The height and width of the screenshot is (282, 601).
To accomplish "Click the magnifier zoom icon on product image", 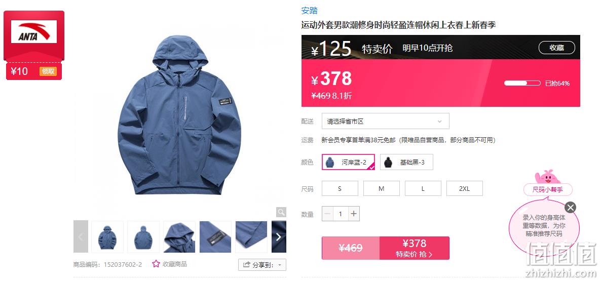I will pos(281,212).
